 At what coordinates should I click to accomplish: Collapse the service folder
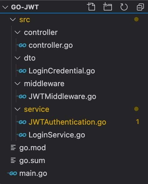coord(17,109)
